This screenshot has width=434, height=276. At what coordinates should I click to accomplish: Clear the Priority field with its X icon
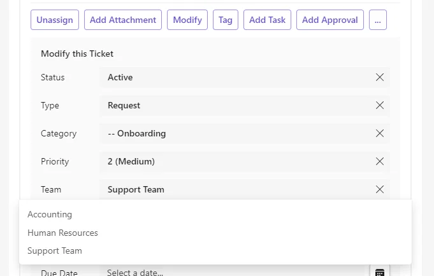(380, 161)
